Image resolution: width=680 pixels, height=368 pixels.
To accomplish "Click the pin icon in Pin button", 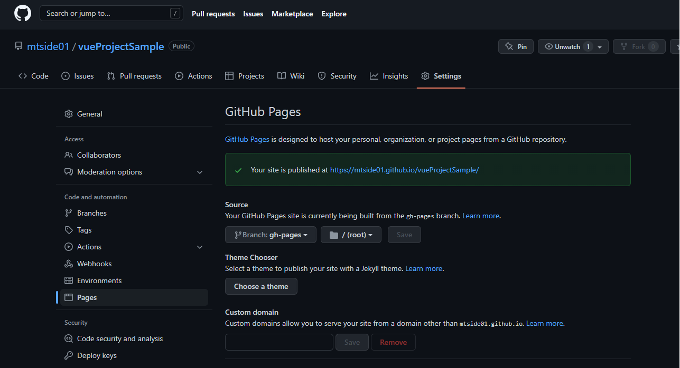I will click(509, 46).
